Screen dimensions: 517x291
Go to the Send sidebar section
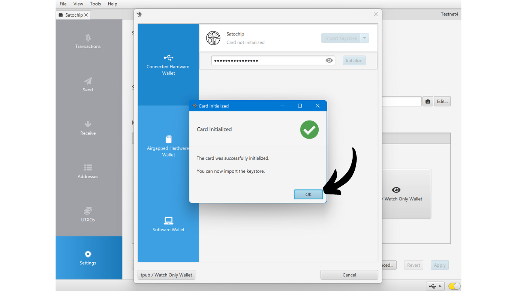click(x=88, y=84)
